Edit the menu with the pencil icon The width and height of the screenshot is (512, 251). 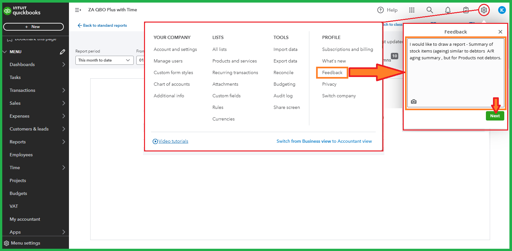coord(63,52)
